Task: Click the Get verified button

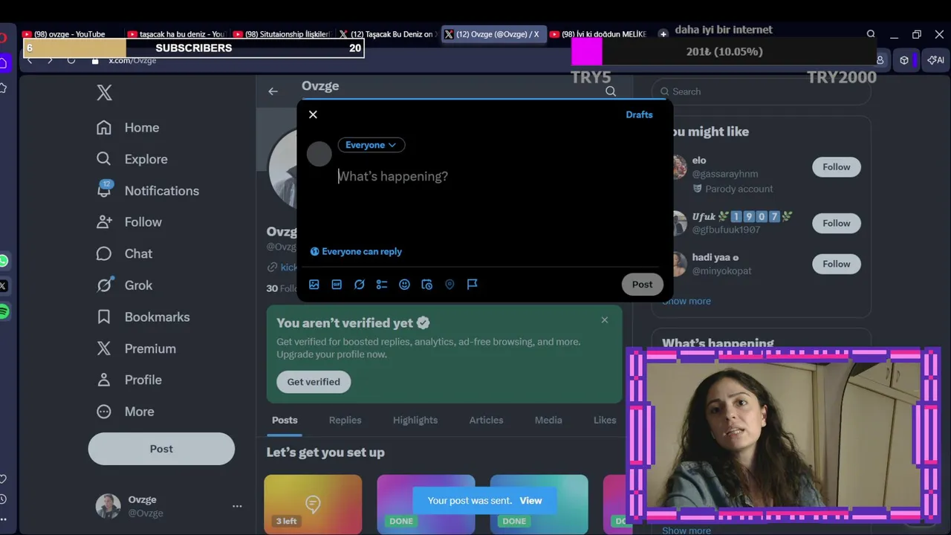Action: point(314,382)
